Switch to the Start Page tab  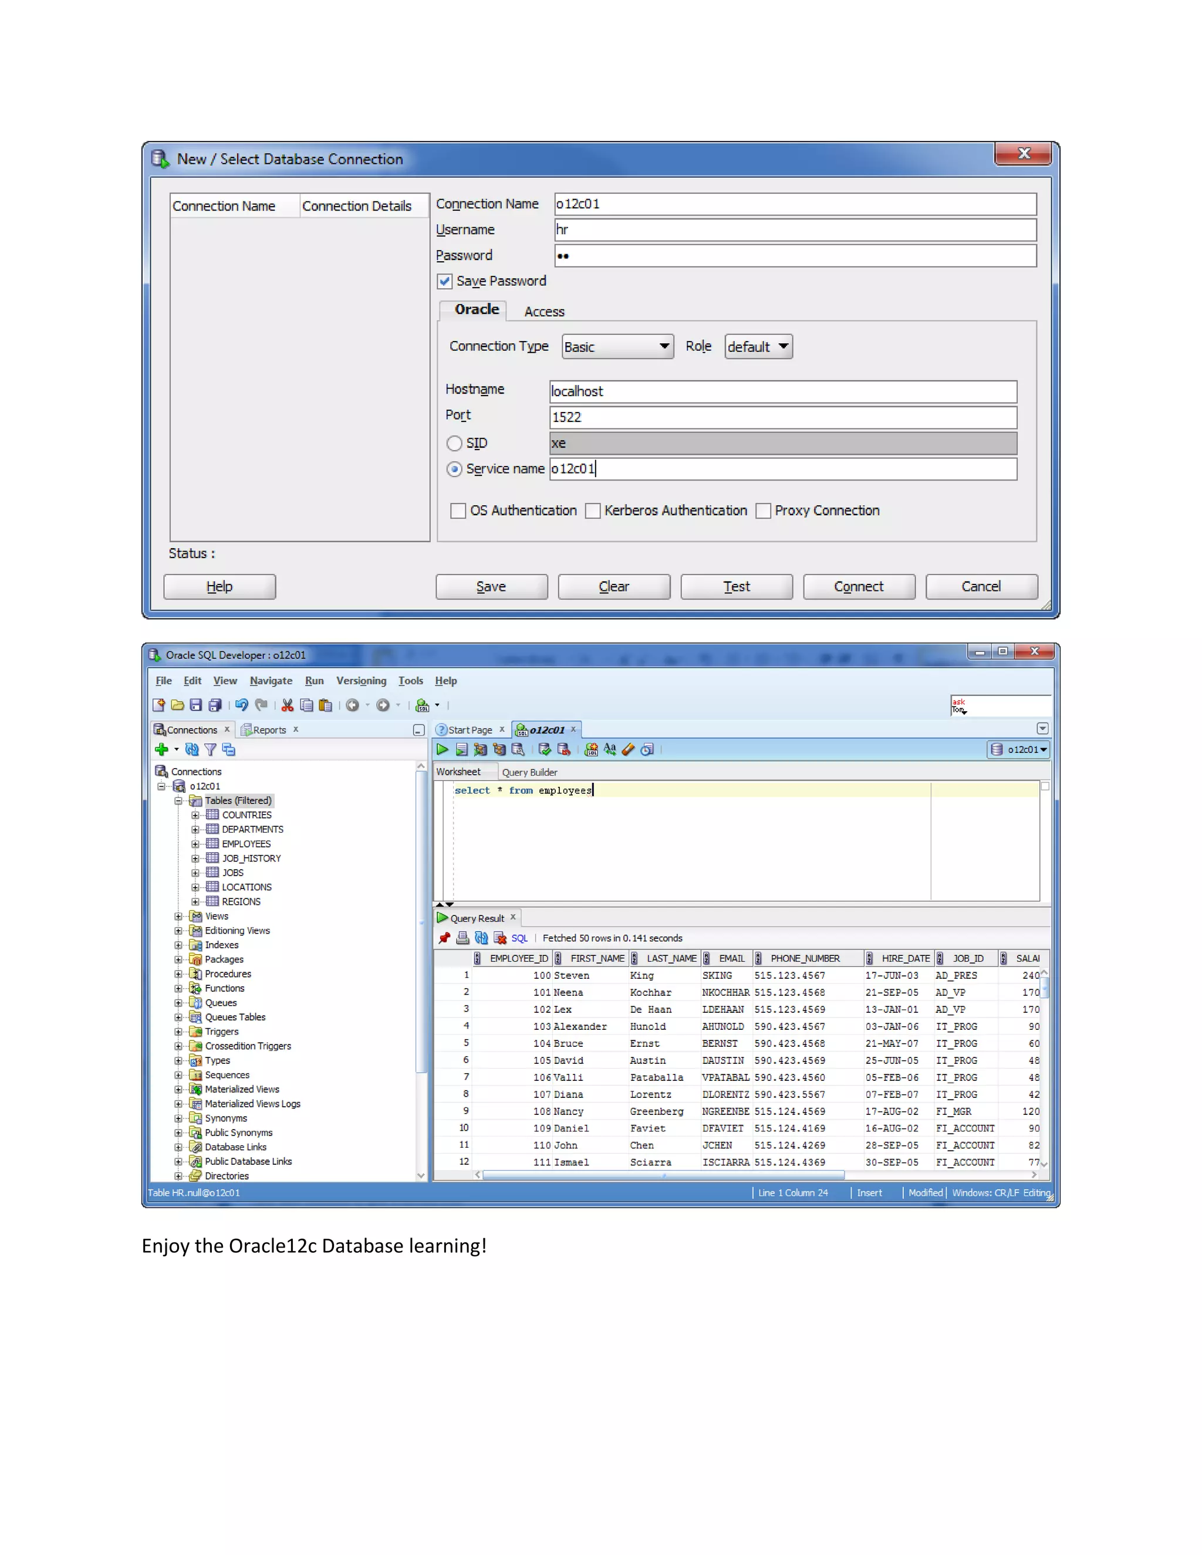coord(470,730)
